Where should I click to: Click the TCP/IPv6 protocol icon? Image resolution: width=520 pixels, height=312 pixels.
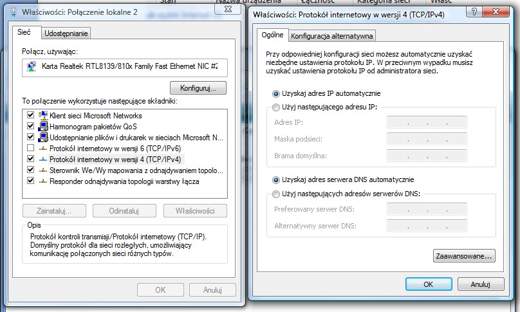click(43, 149)
